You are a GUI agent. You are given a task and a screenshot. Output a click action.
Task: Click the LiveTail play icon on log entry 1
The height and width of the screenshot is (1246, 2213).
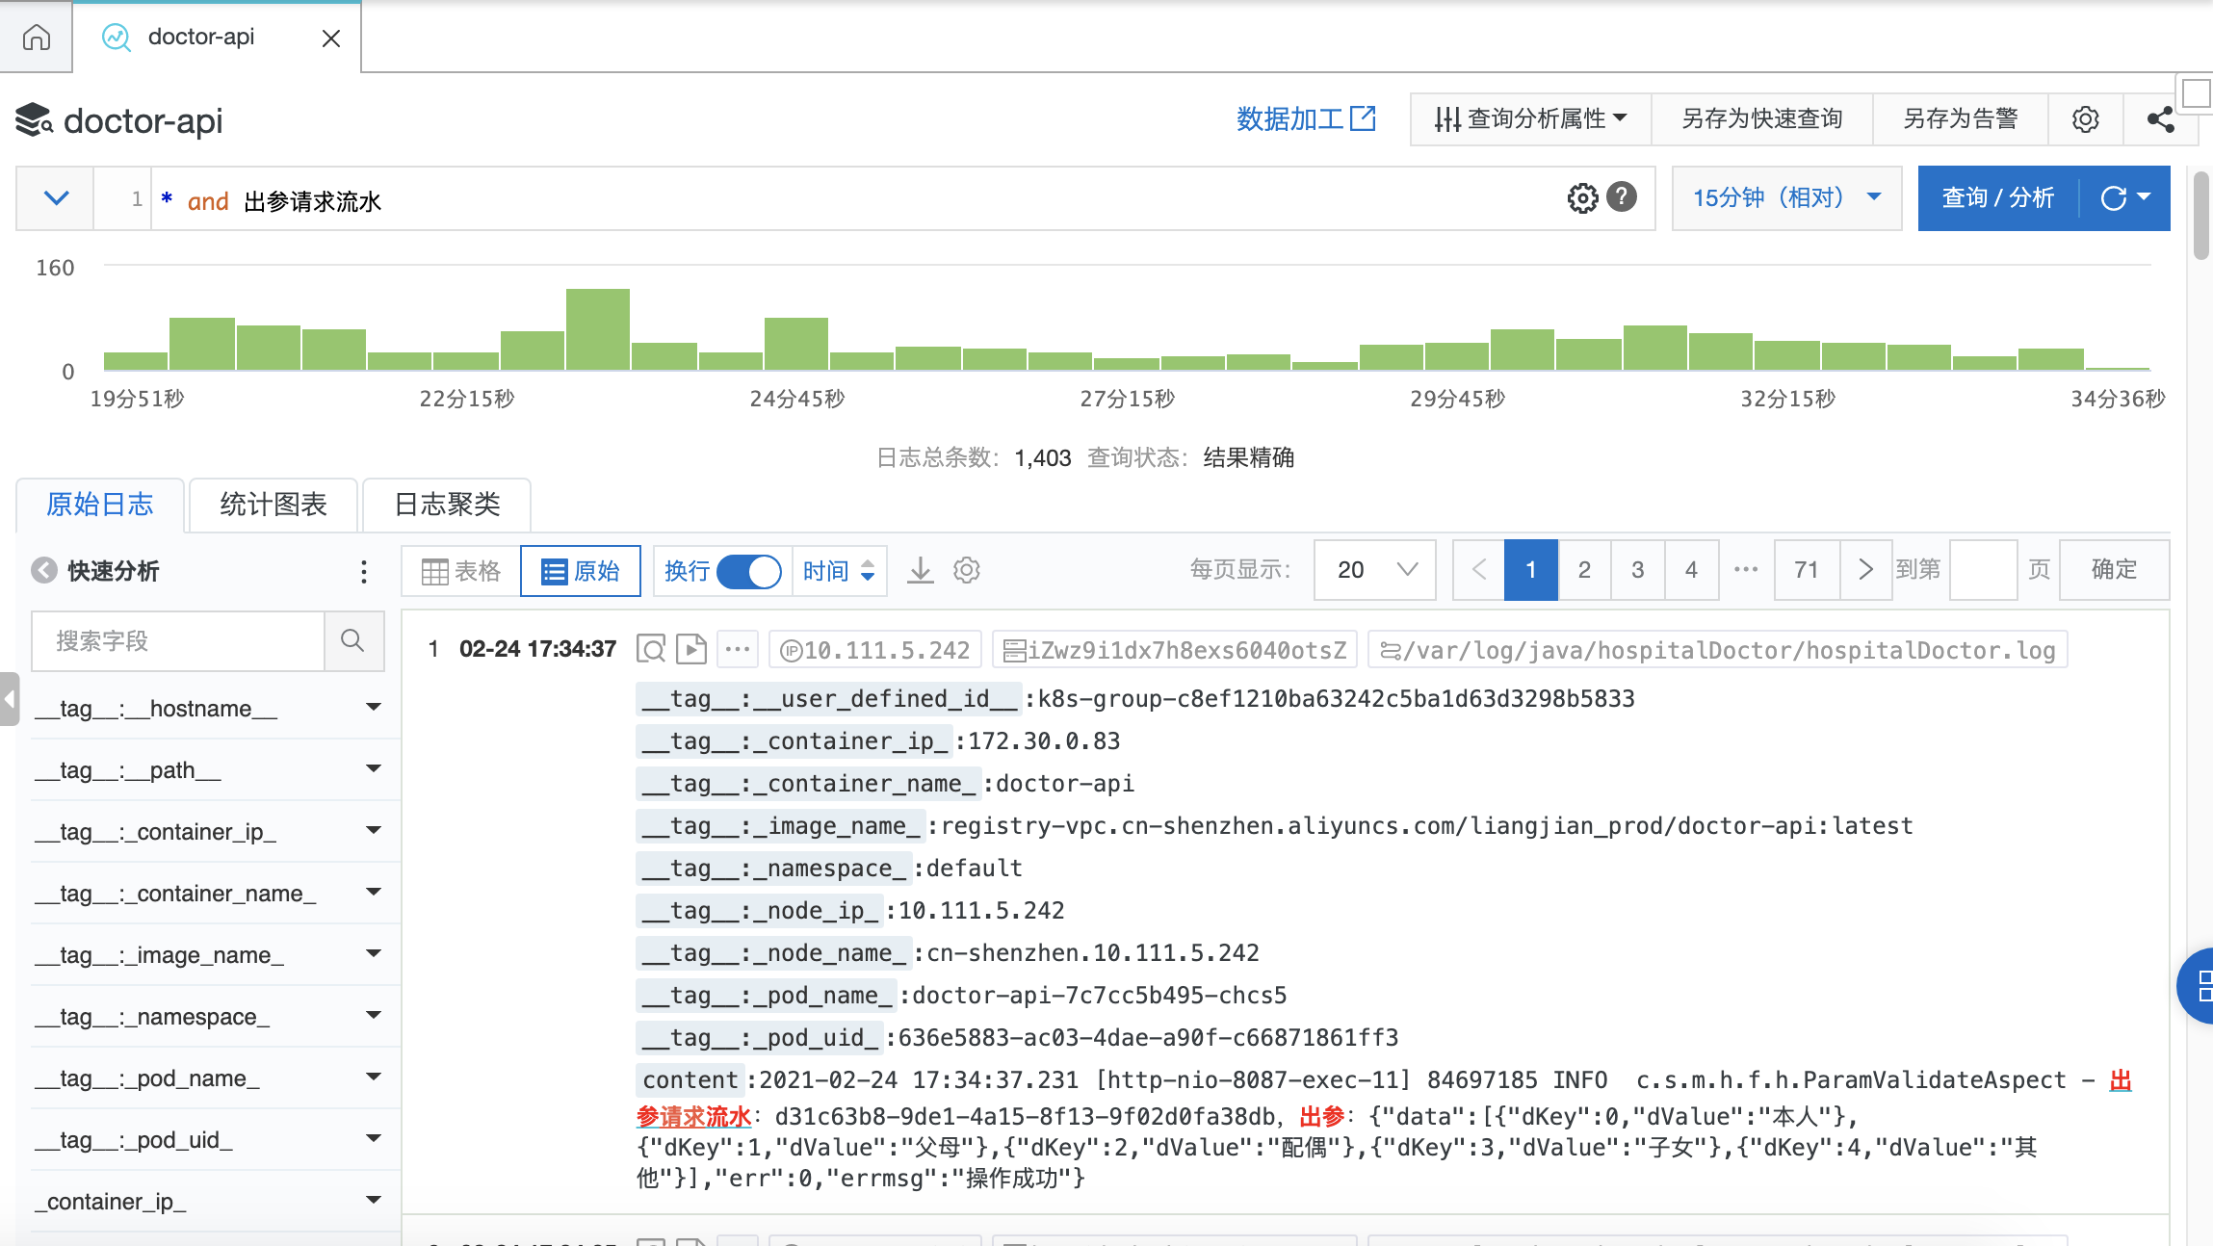[690, 650]
